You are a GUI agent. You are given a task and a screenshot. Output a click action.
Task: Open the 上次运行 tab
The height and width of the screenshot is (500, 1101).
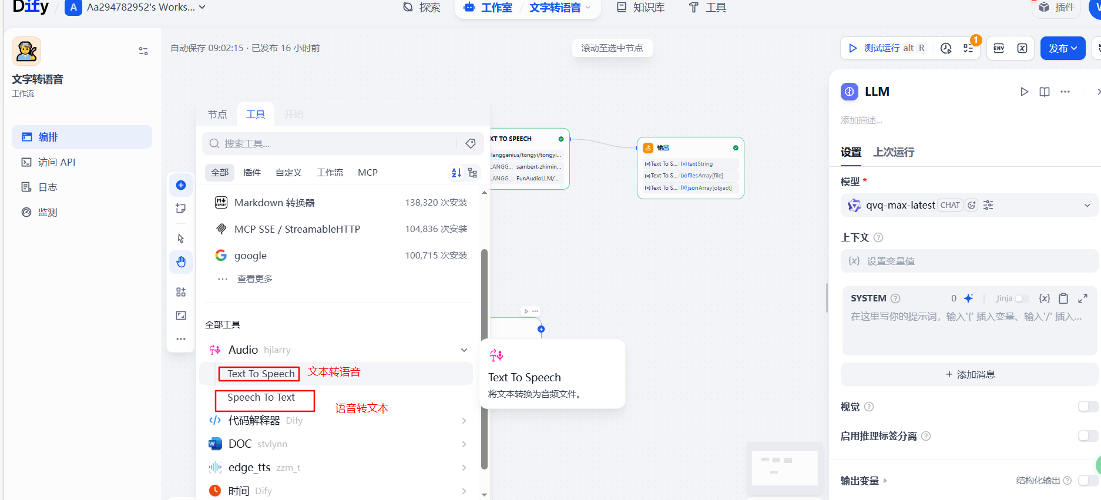[894, 152]
